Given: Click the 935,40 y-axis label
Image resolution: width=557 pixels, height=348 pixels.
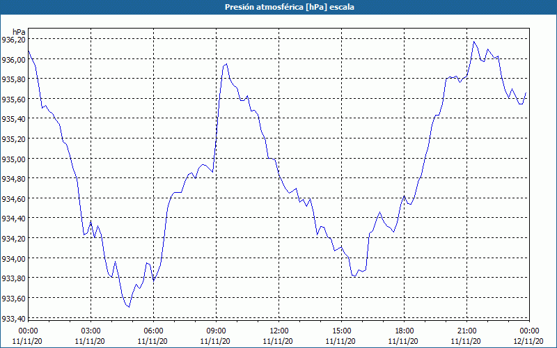Looking at the screenshot, I should coord(13,119).
